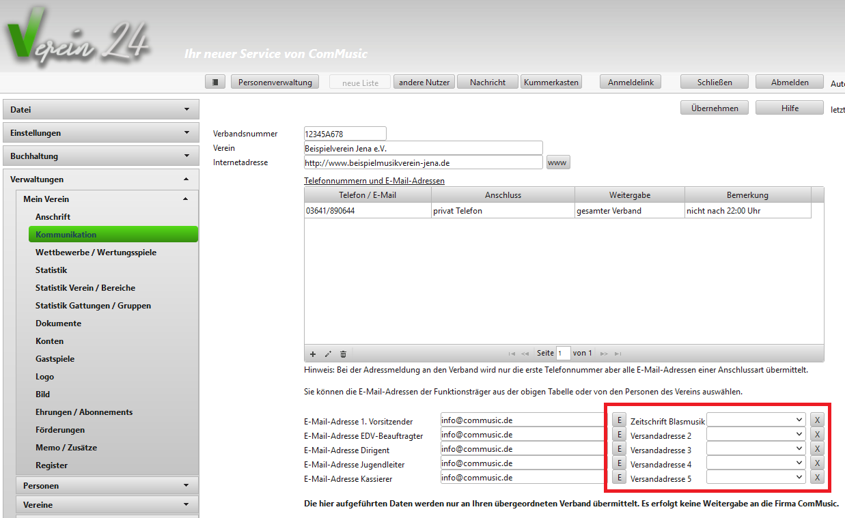Screen dimensions: 845x518
Task: Select Wettbewerbe / Wertungsspiele menu item
Action: point(96,252)
